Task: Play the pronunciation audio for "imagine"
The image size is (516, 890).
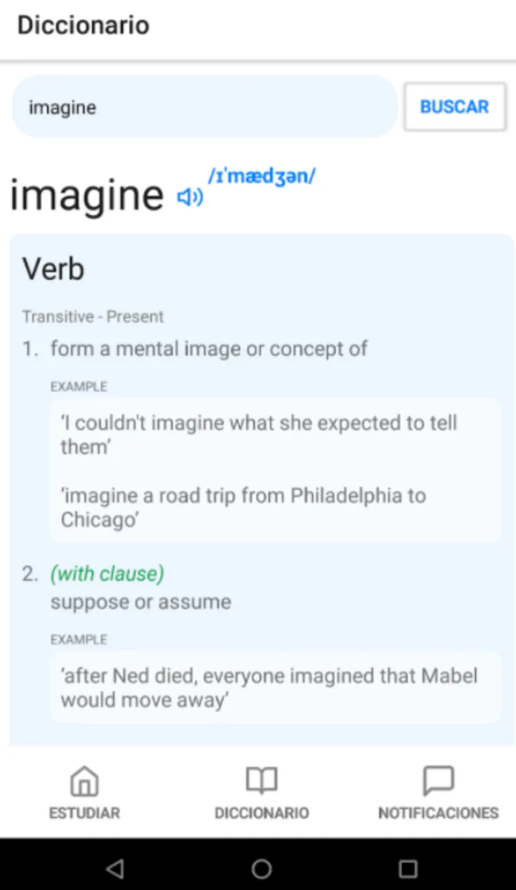Action: [x=190, y=197]
